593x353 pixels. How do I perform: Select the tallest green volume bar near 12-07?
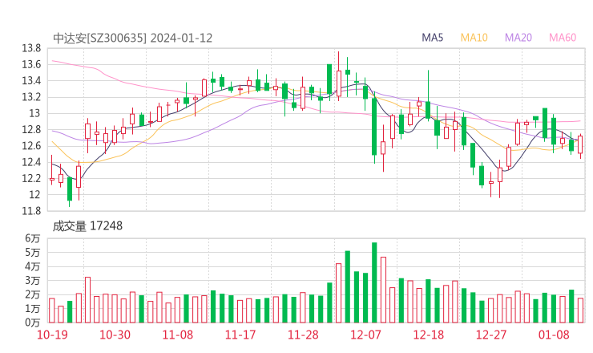tap(374, 282)
